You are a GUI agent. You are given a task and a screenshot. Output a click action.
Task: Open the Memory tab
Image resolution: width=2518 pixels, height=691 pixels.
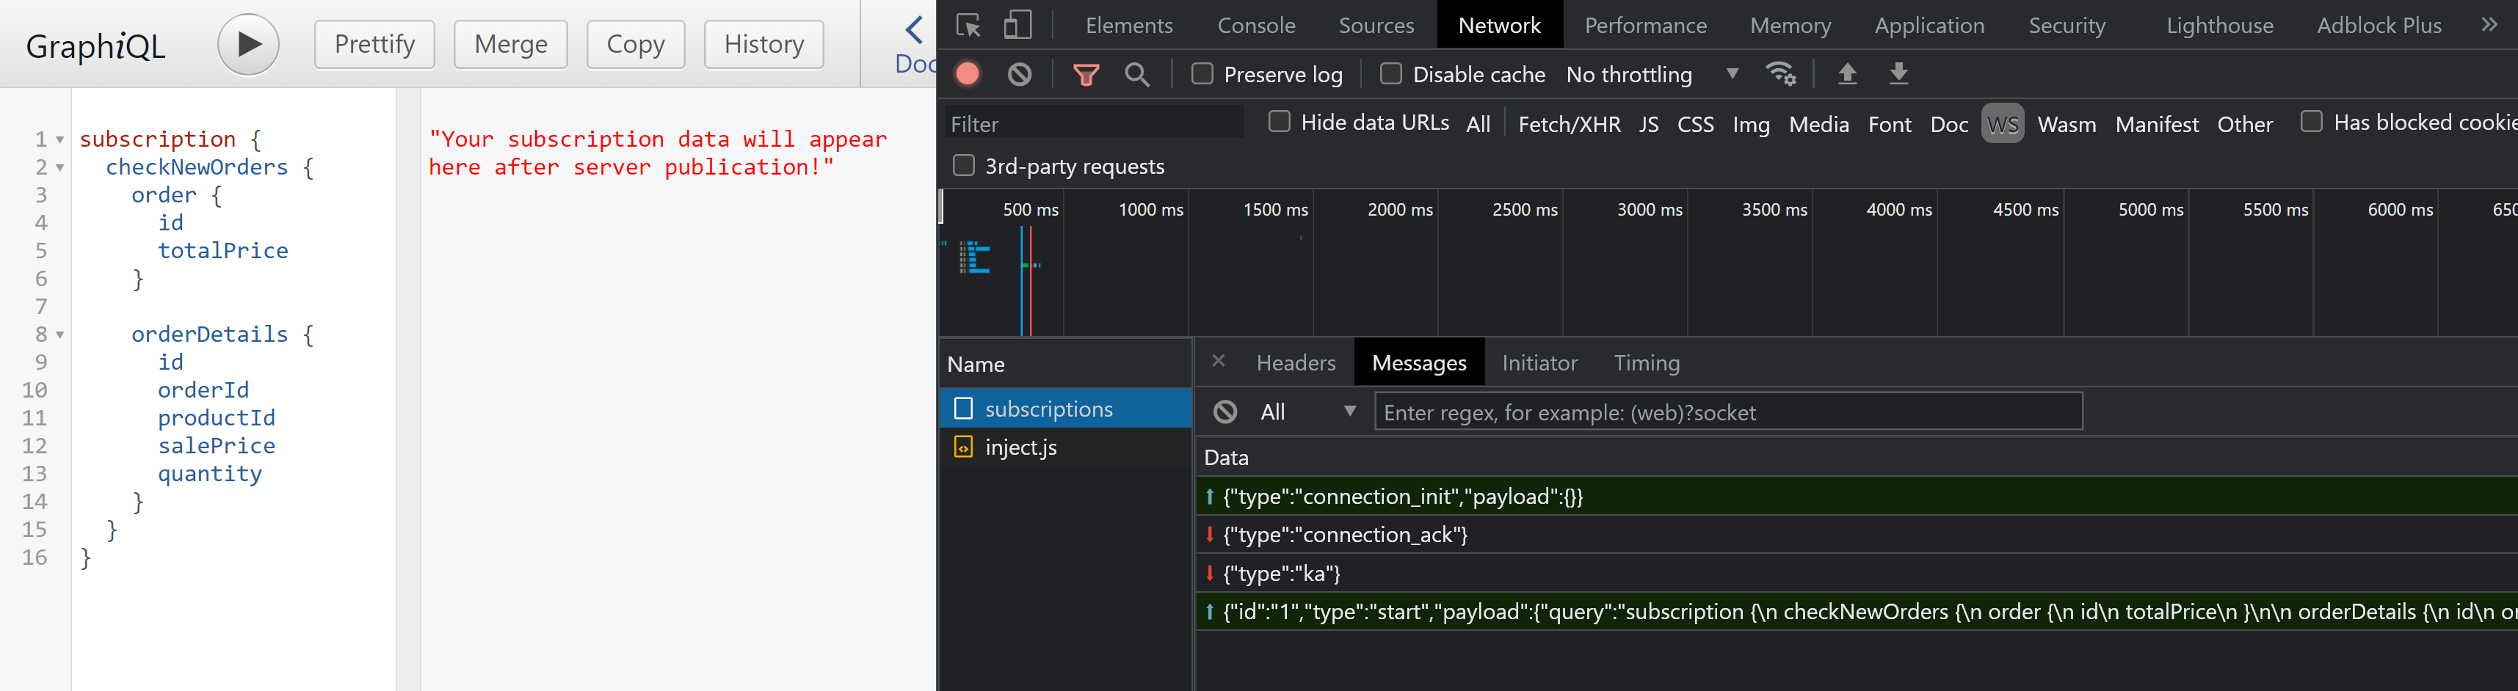(1790, 26)
